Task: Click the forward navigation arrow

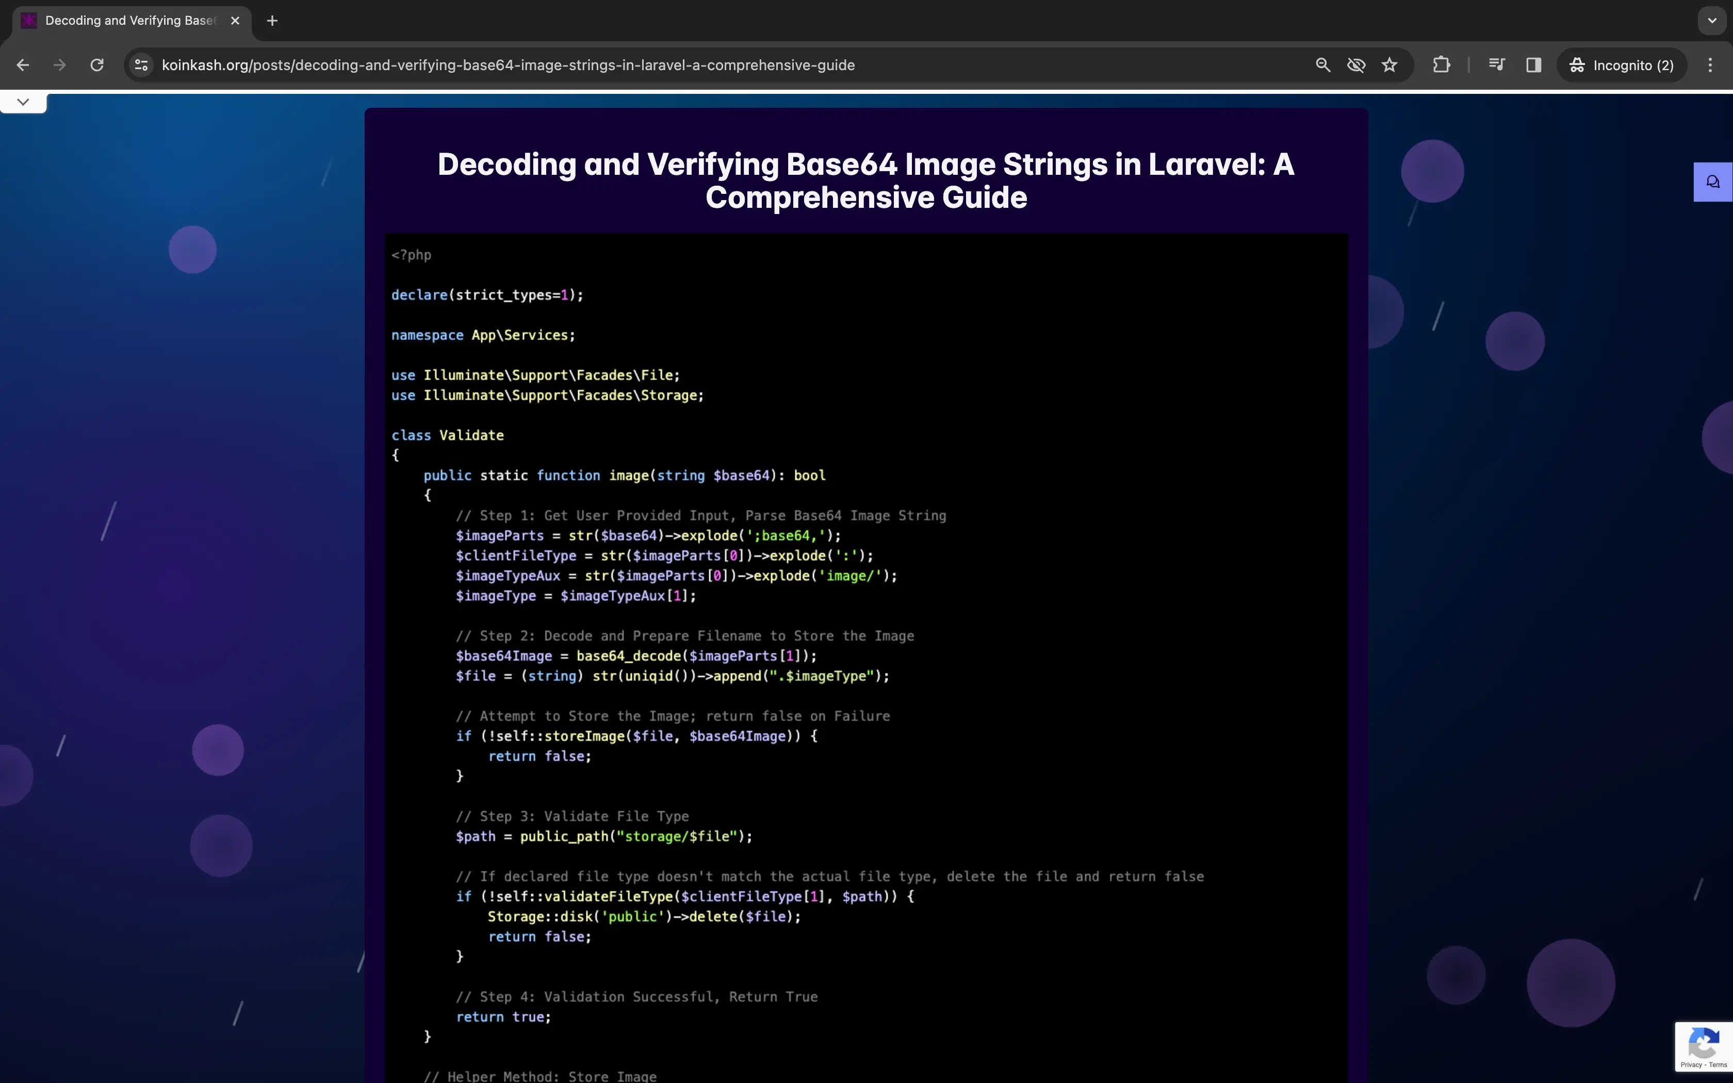Action: tap(60, 65)
